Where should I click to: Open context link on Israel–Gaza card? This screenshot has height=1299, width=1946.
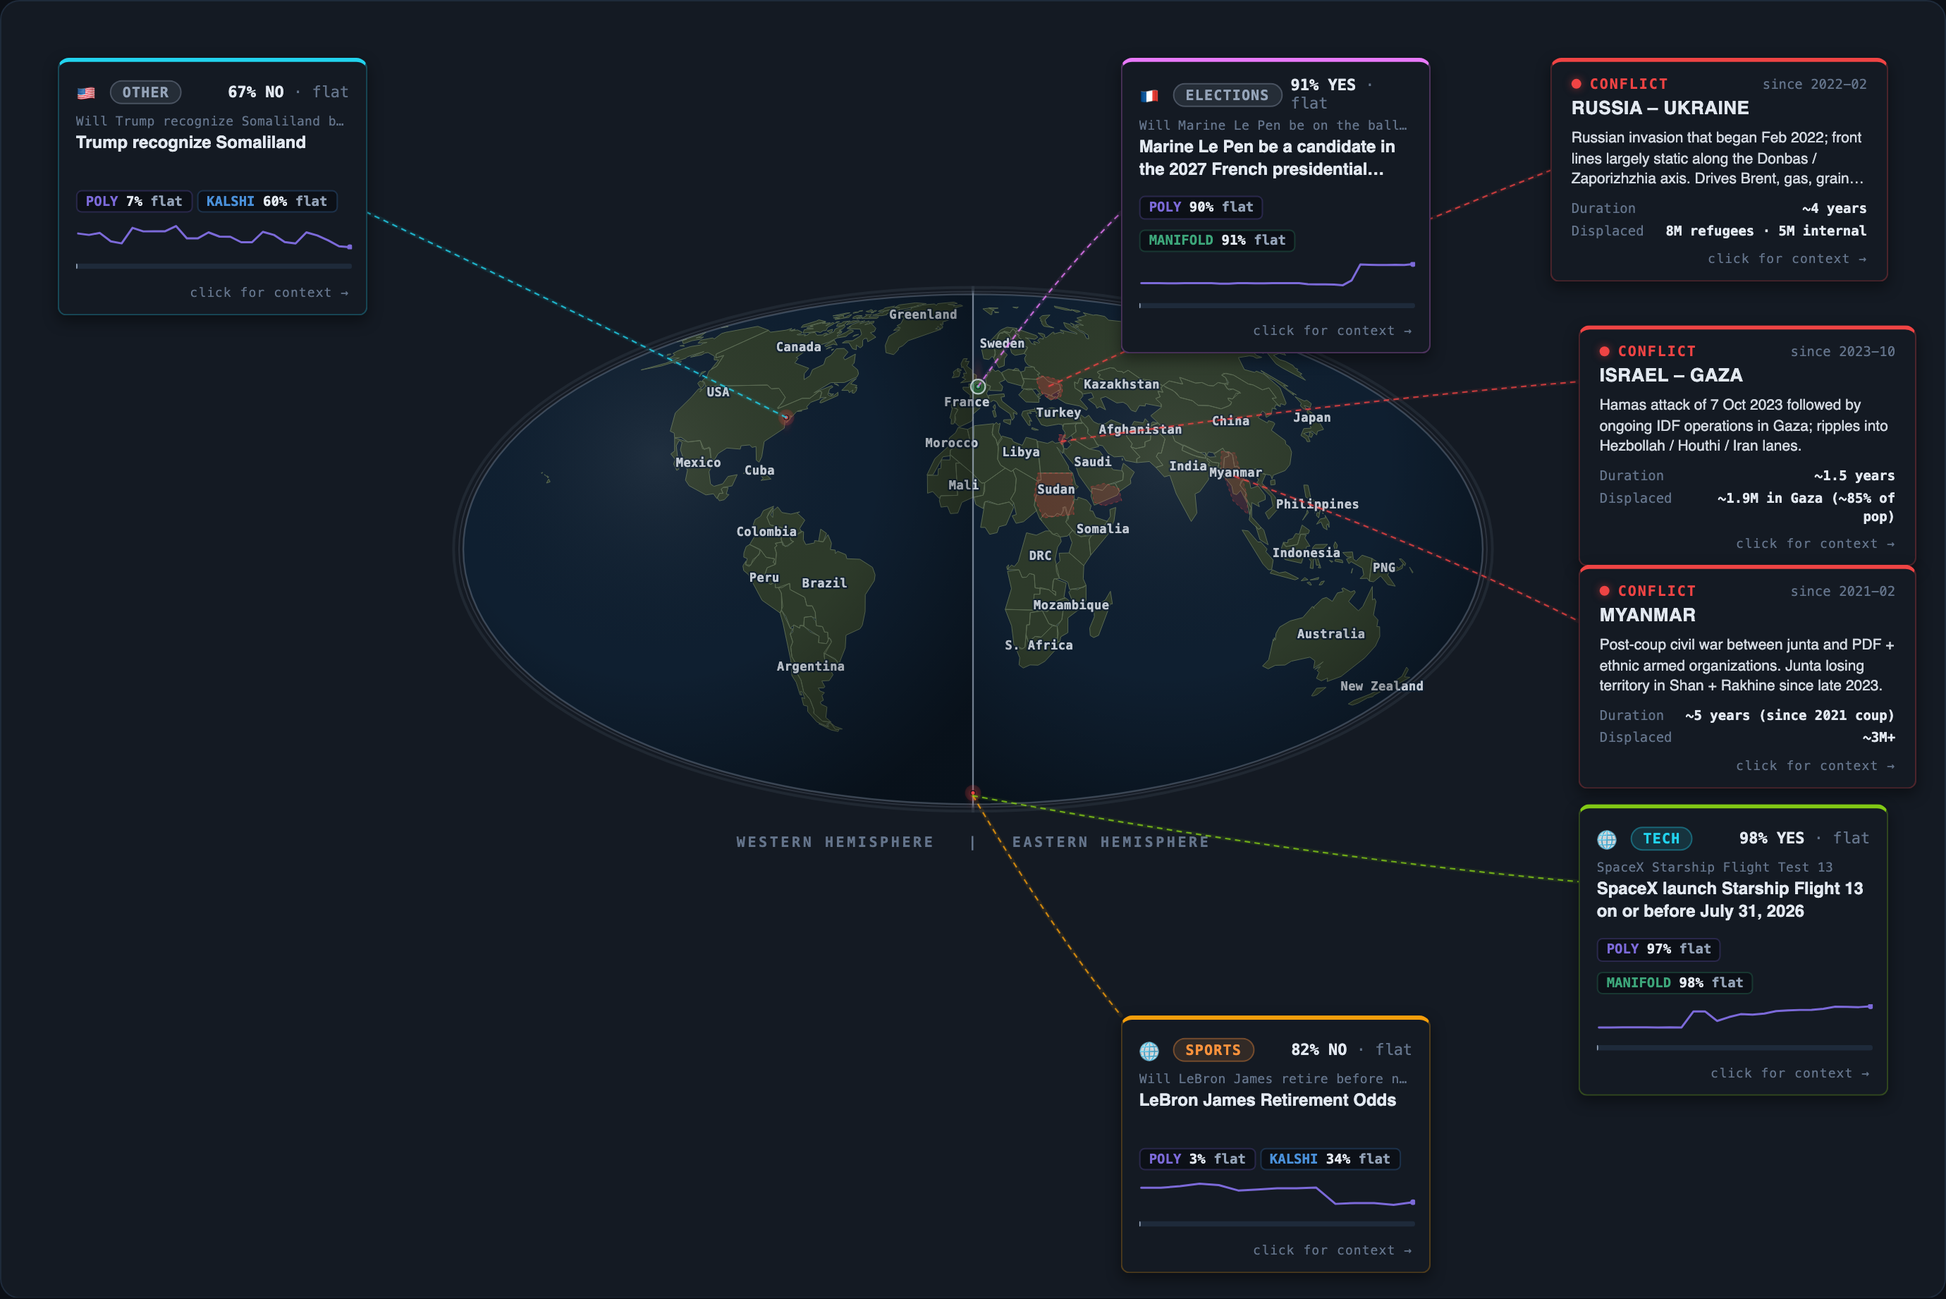coord(1814,544)
